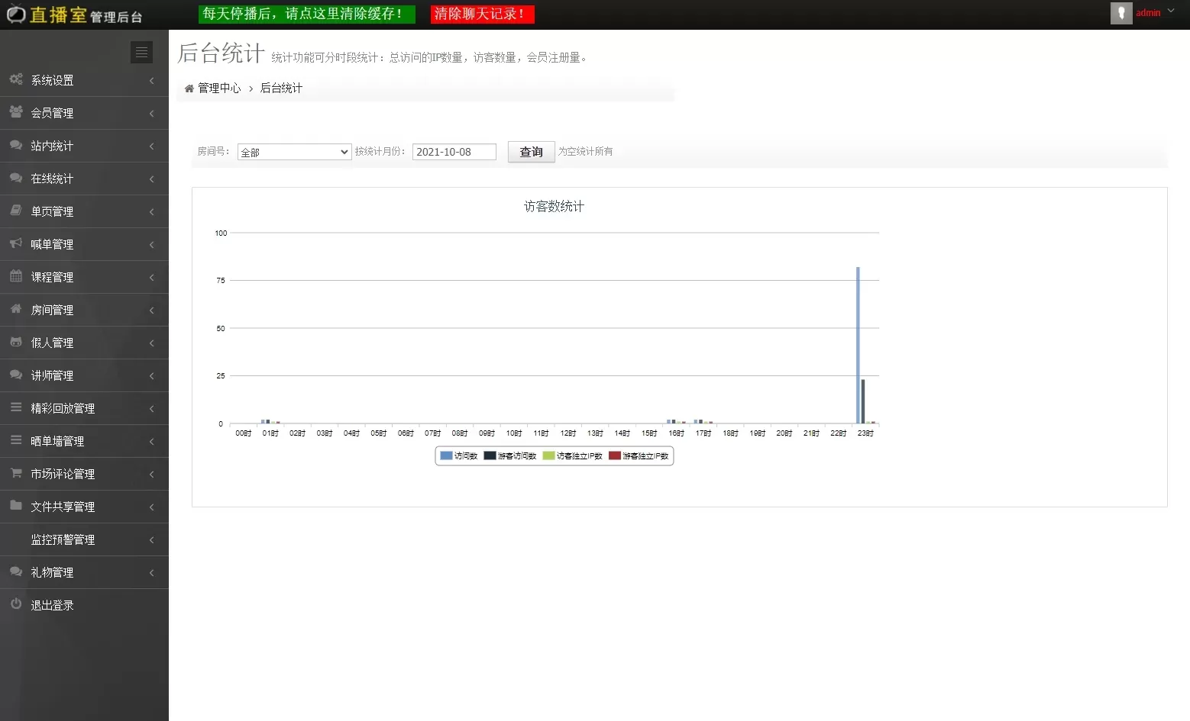1190x721 pixels.
Task: Toggle the 访问数 legend series
Action: [x=458, y=456]
